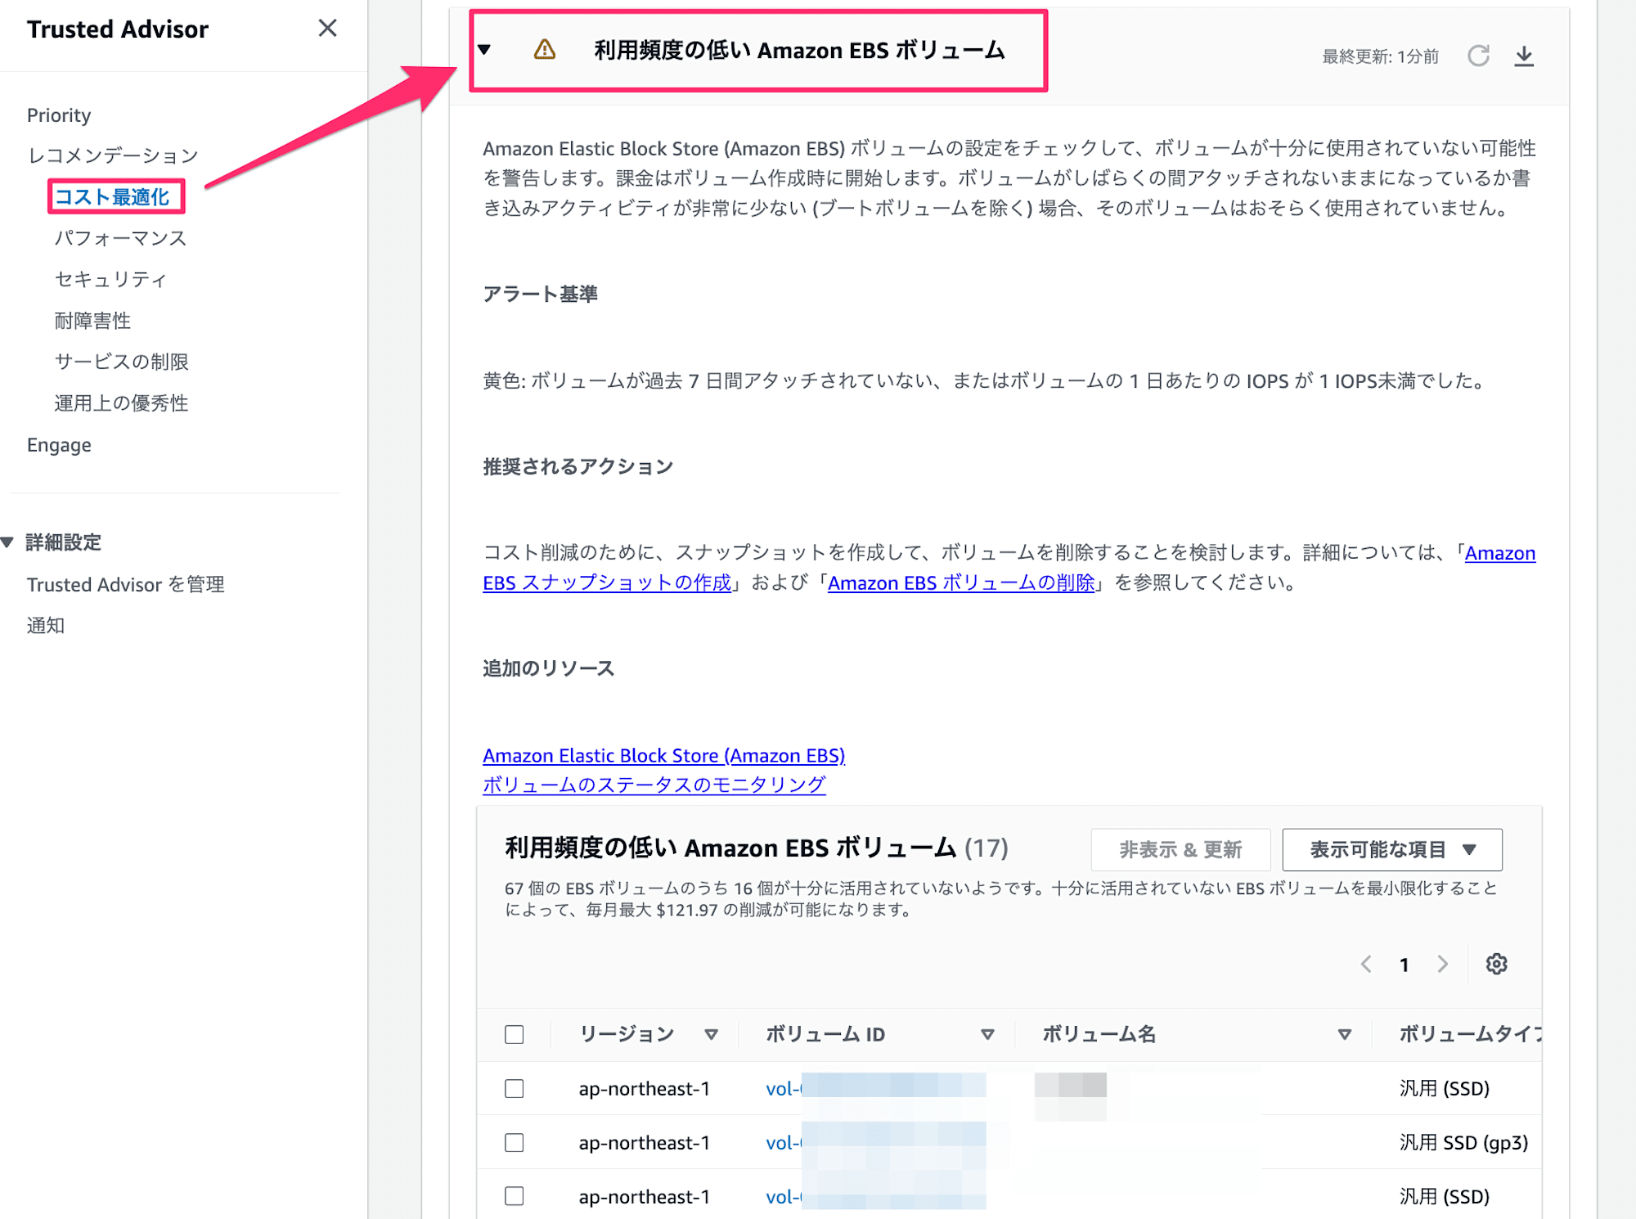Screen dimensions: 1636x1219
Task: Click the warning triangle status icon
Action: tap(545, 50)
